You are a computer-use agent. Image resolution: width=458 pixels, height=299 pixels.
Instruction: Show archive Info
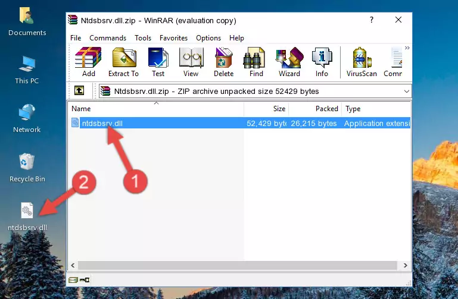point(322,62)
